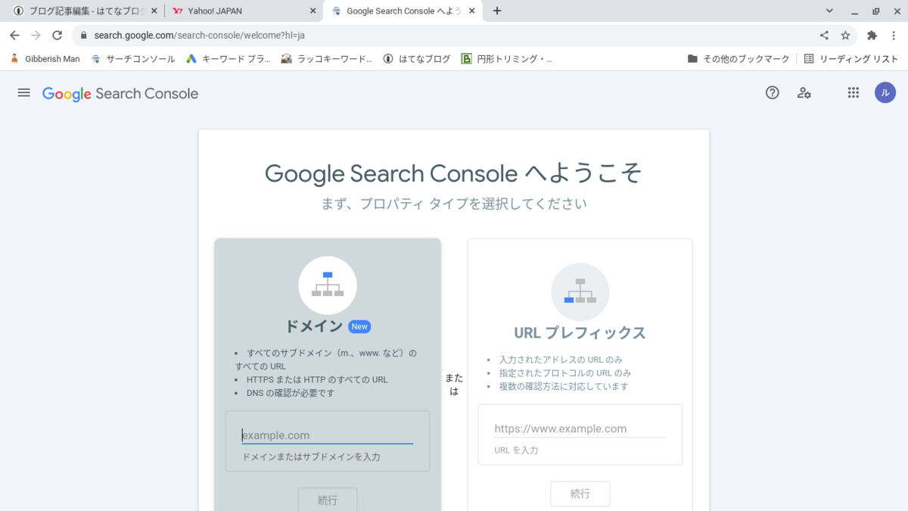Open the リーディング リスト panel

pos(850,58)
